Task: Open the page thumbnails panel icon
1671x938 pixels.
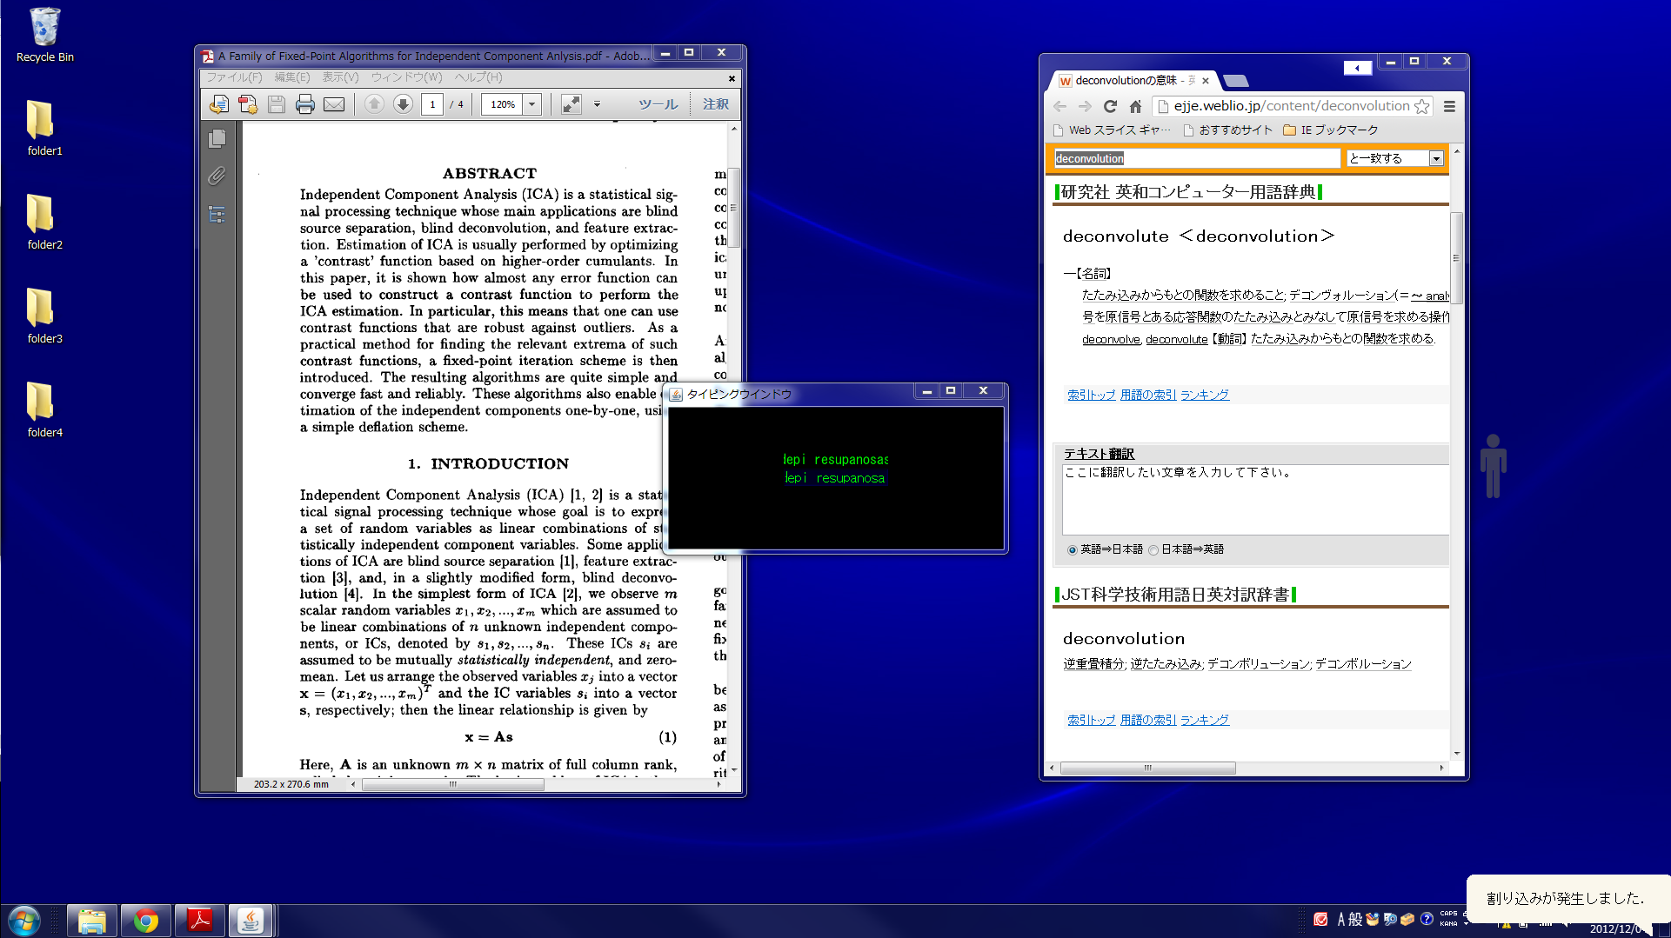Action: click(217, 139)
